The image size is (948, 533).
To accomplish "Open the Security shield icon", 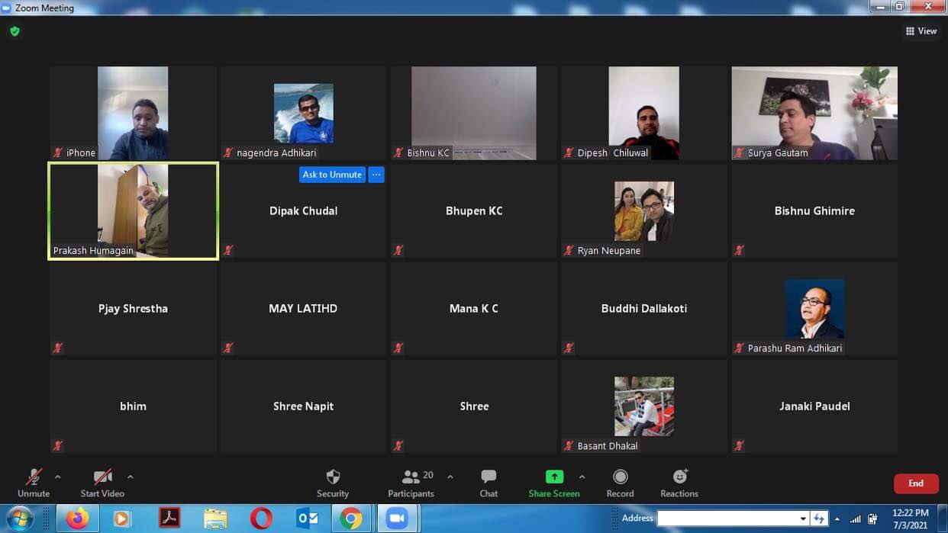I will click(333, 477).
